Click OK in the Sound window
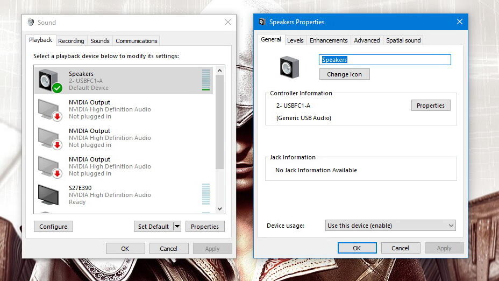This screenshot has height=281, width=499. (x=125, y=249)
